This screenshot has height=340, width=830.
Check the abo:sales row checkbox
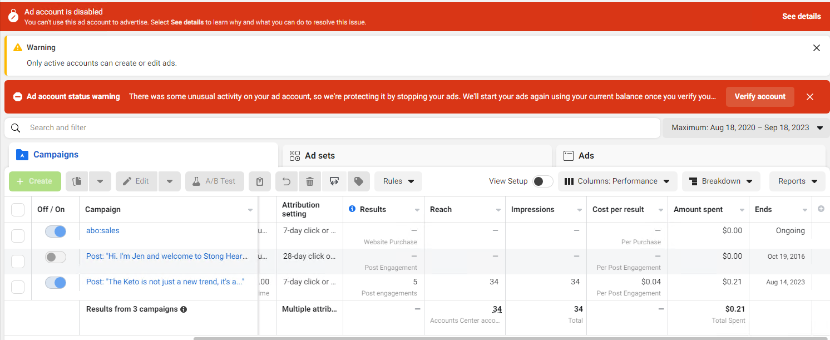point(18,236)
